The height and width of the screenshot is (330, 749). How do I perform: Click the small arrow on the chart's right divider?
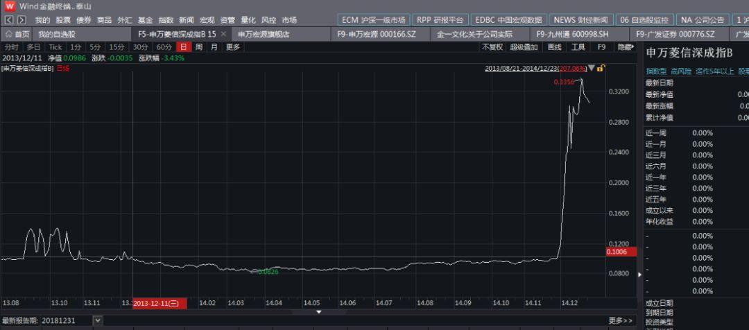pyautogui.click(x=640, y=275)
